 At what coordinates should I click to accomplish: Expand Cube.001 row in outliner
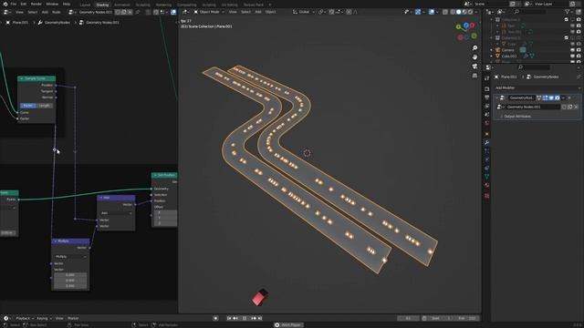(492, 56)
